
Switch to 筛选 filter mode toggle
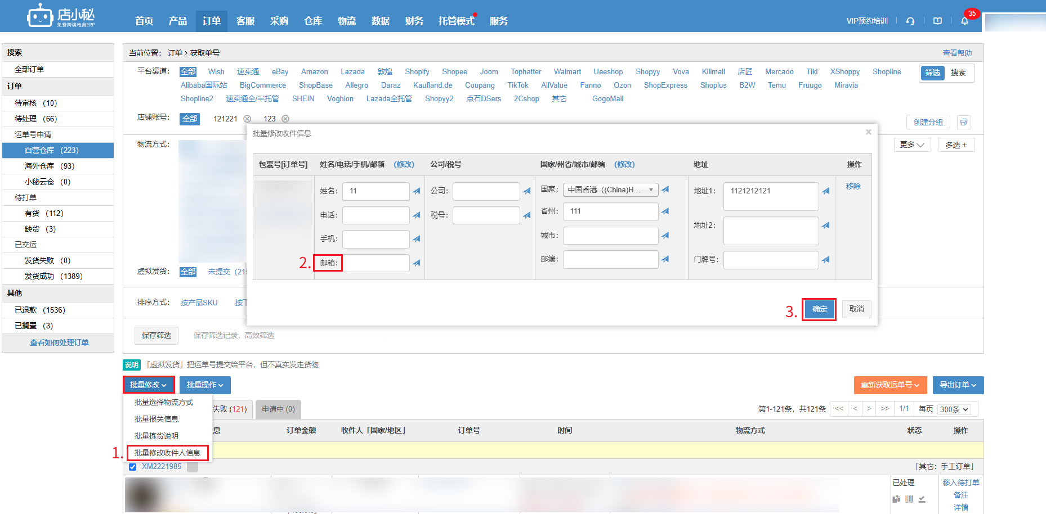click(x=933, y=73)
